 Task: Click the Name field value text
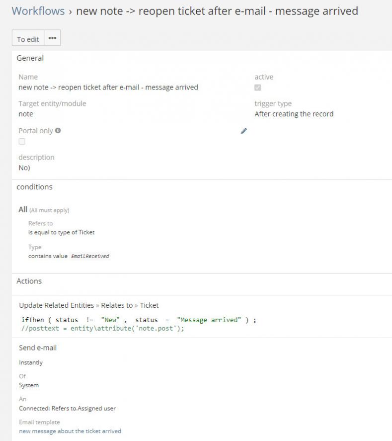point(108,88)
